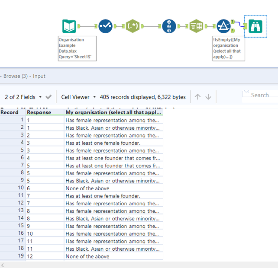Open the Browse tool binoculars node
Viewport: 278px width, 268px height.
[x=255, y=26]
